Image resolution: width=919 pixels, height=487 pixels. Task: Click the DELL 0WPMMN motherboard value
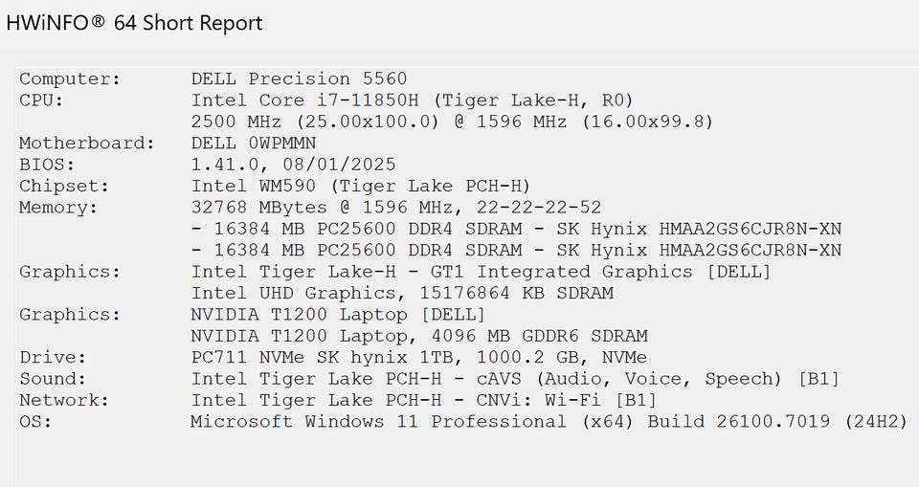(x=254, y=144)
